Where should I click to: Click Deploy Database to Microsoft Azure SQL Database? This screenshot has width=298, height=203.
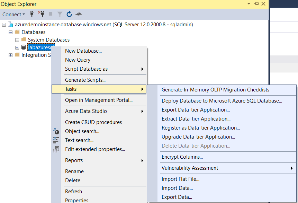[222, 101]
